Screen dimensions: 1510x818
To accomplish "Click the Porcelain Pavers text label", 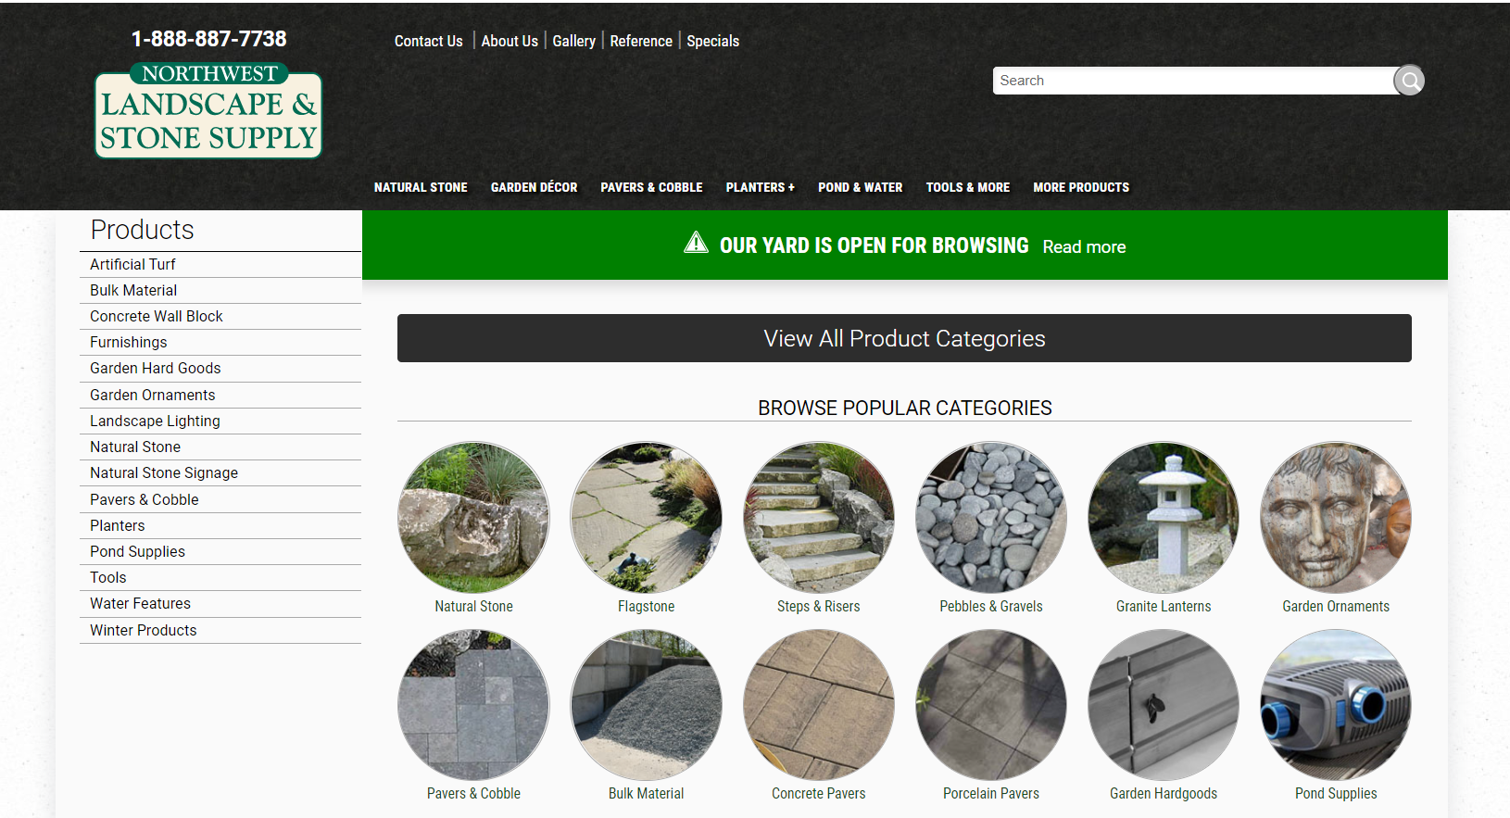I will click(990, 794).
